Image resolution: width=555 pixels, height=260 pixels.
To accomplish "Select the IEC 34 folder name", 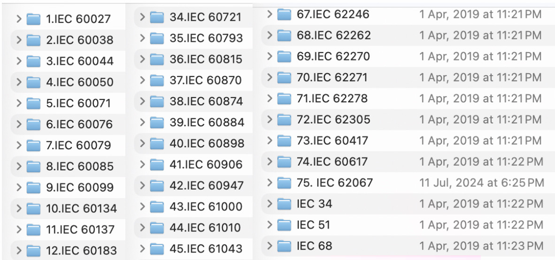I will coord(314,204).
